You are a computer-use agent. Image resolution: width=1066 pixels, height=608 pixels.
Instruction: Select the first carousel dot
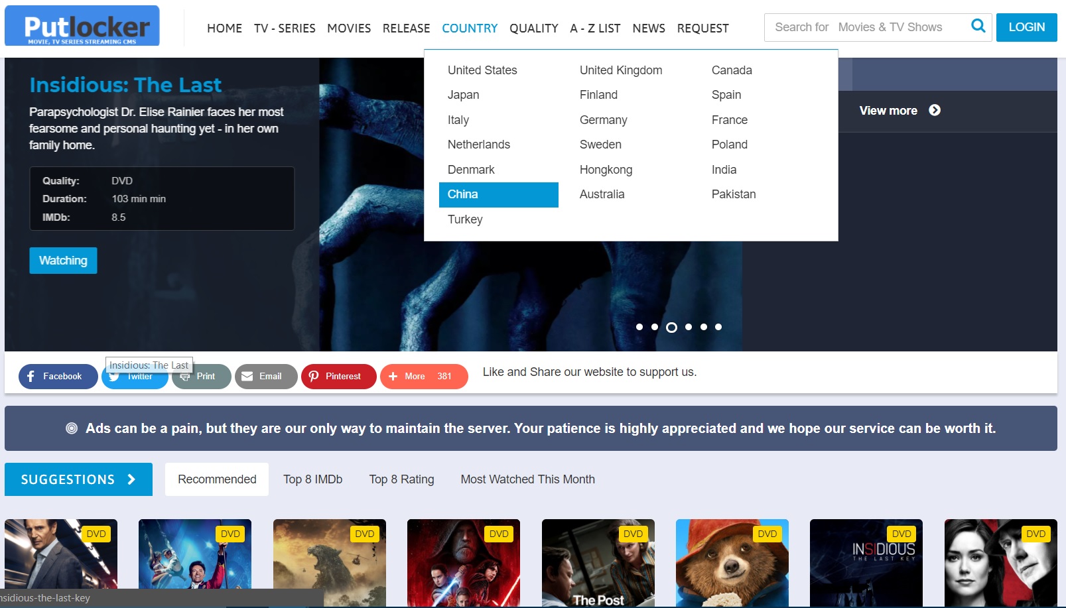[x=639, y=327]
